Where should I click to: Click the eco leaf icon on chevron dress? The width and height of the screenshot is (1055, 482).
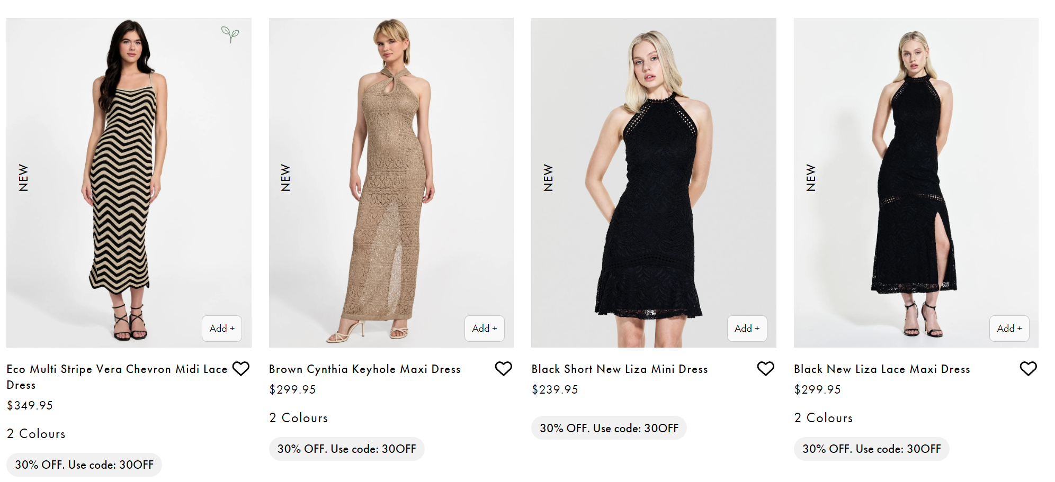coord(230,34)
